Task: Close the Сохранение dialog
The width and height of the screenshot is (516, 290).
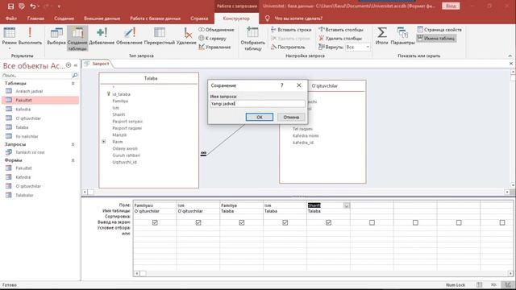Action: (299, 85)
